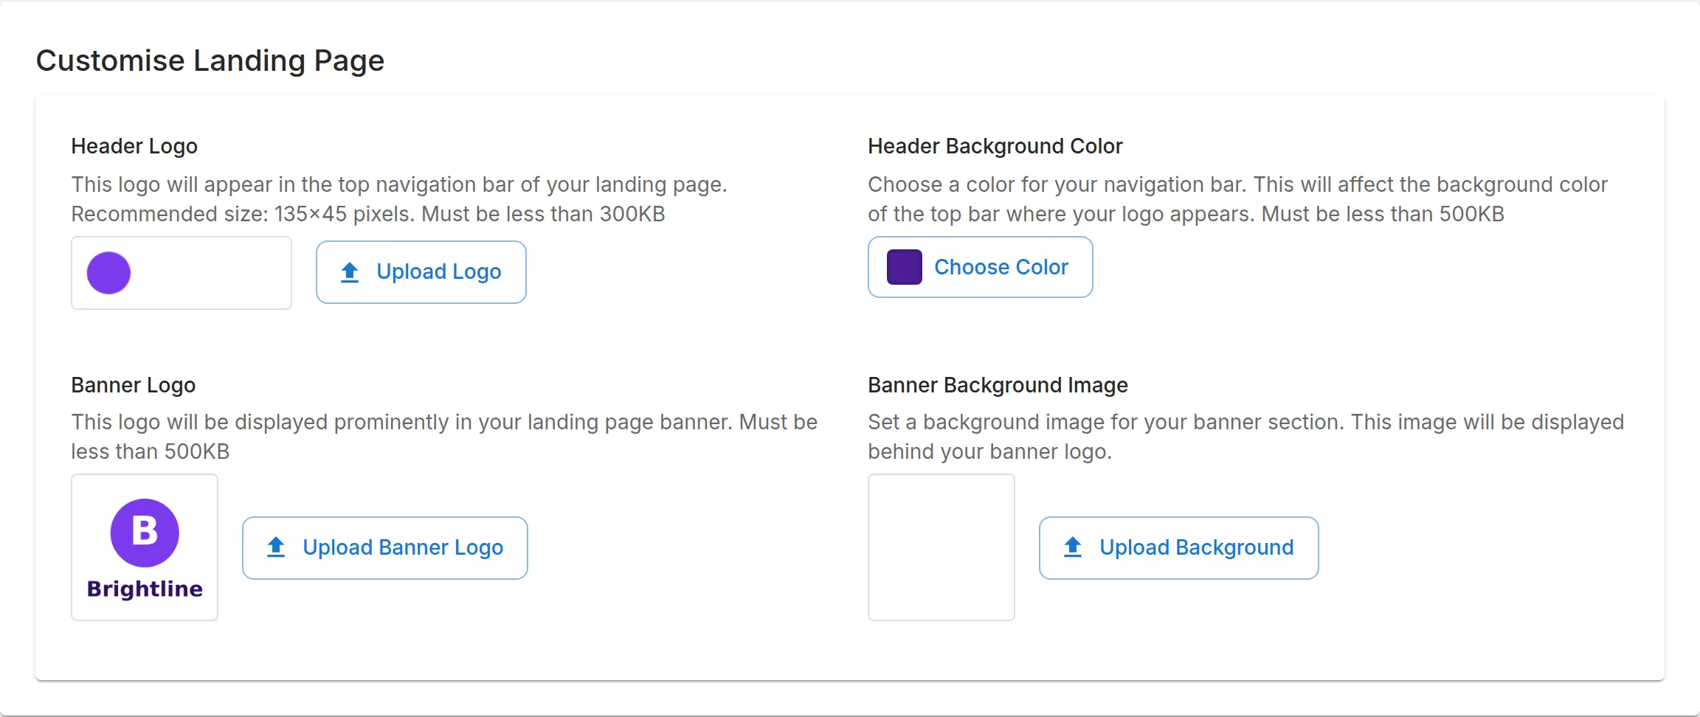The width and height of the screenshot is (1700, 717).
Task: Click the upload arrow icon beside Upload Background
Action: pyautogui.click(x=1073, y=547)
